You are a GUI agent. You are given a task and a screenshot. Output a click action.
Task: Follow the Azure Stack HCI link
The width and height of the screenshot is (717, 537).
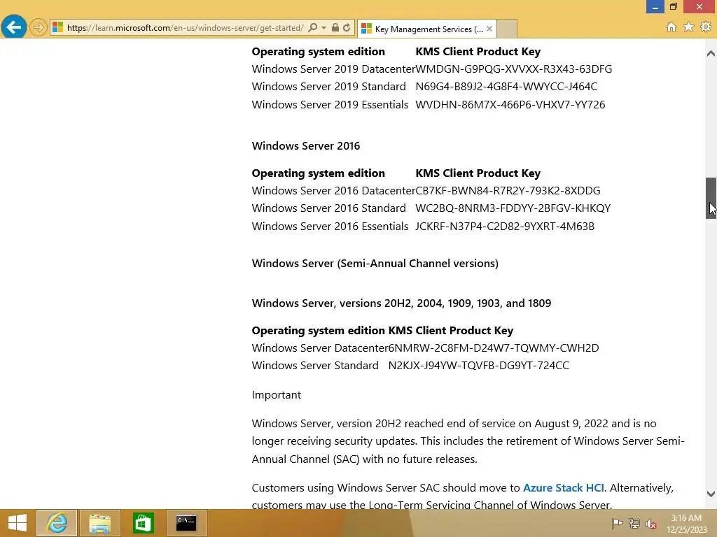pos(564,487)
